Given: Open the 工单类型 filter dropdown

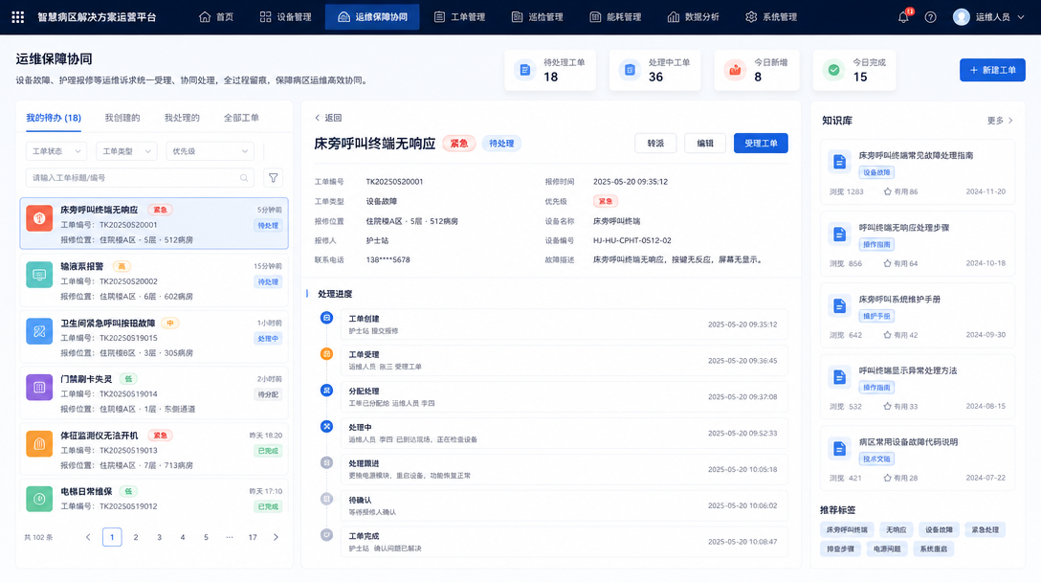Looking at the screenshot, I should tap(126, 151).
